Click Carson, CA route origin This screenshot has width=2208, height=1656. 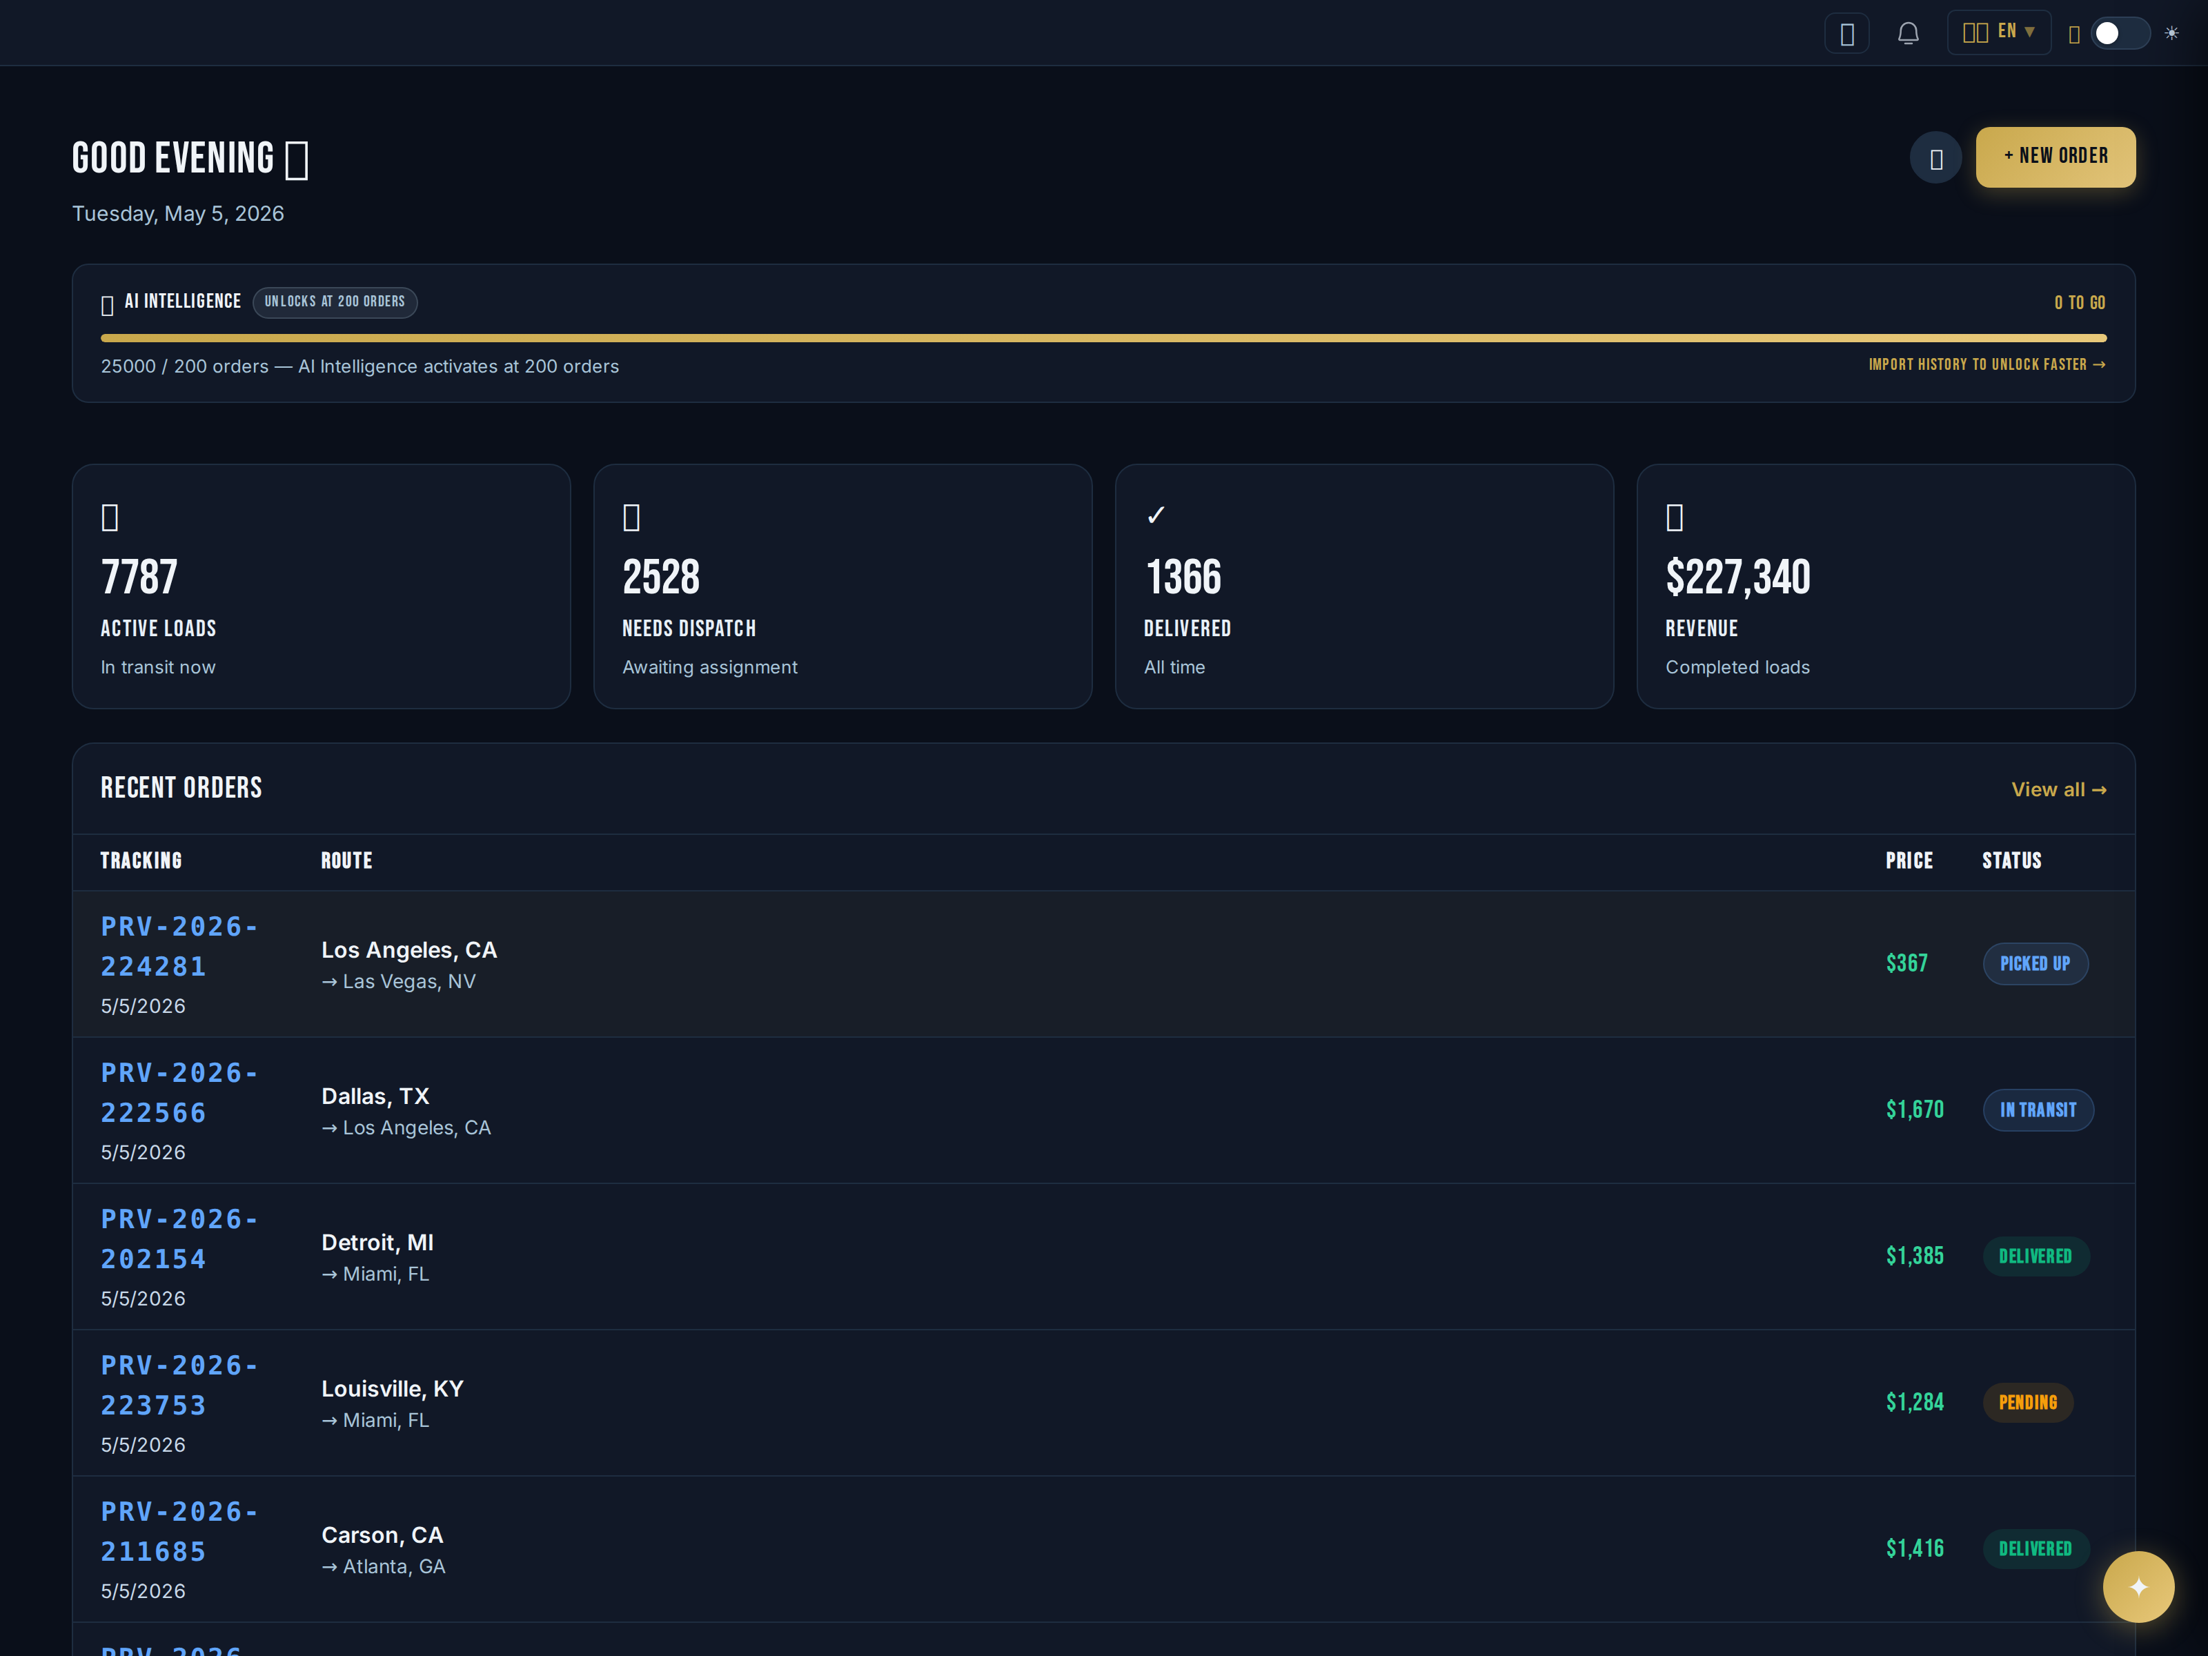click(382, 1535)
